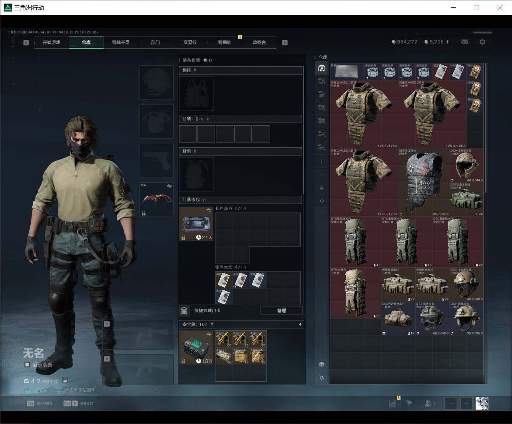
Task: Click the warehouse sidebar lock icon
Action: pyautogui.click(x=322, y=187)
